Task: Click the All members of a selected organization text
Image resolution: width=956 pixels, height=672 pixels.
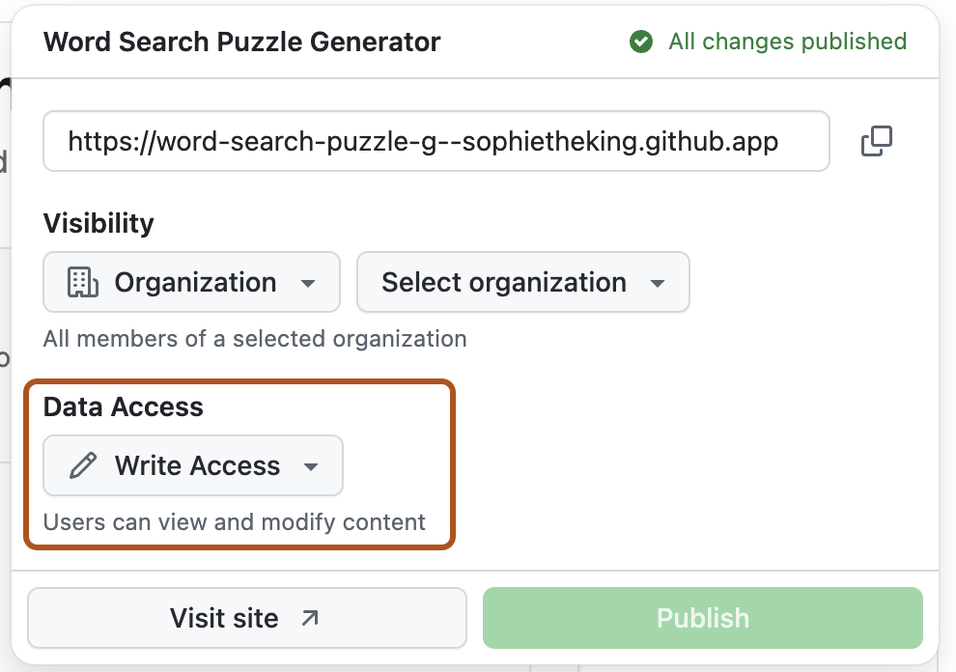Action: click(x=254, y=339)
